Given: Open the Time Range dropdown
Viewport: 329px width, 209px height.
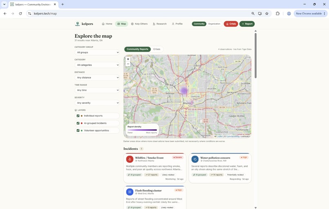Looking at the screenshot, I should click(97, 90).
